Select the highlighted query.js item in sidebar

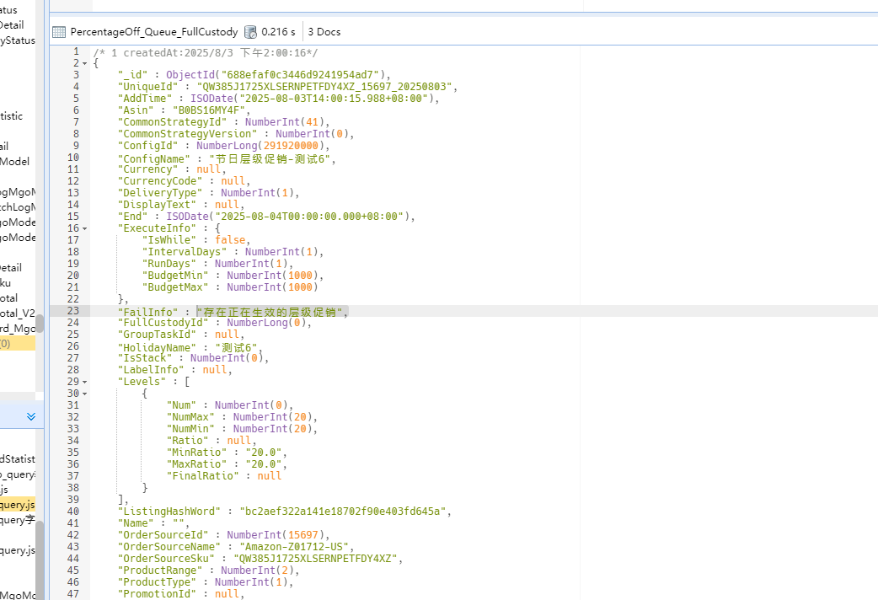point(18,505)
